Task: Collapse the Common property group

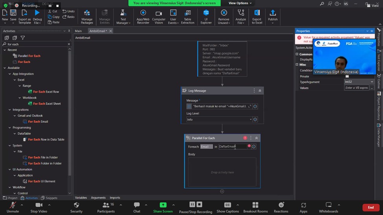Action: point(297,54)
